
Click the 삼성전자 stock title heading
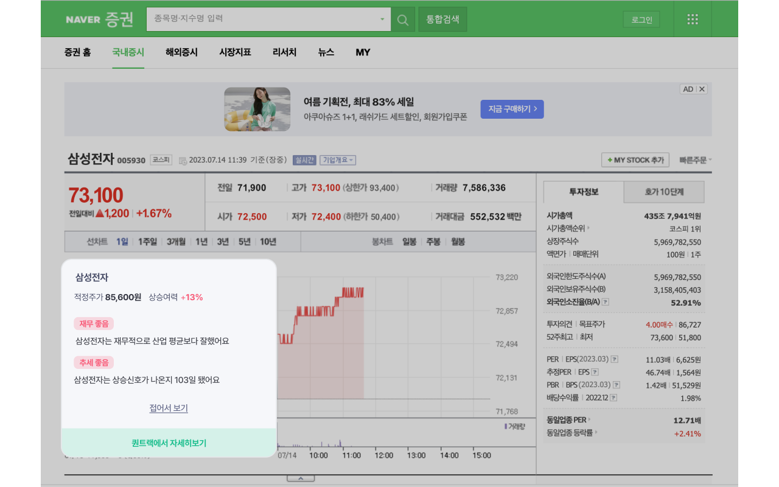click(91, 159)
